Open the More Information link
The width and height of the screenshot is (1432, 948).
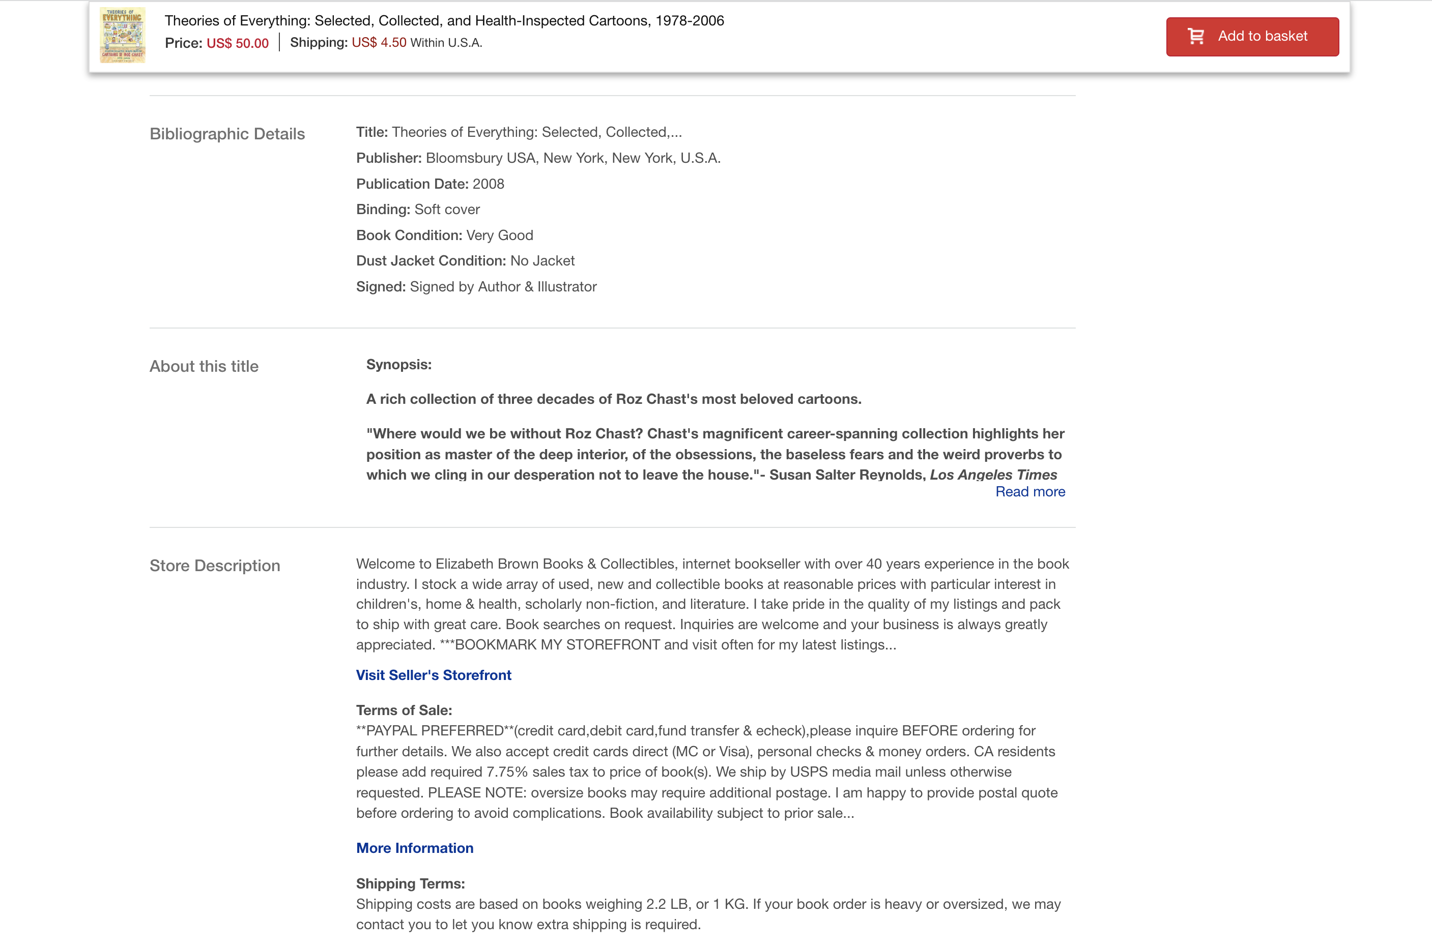coord(414,848)
